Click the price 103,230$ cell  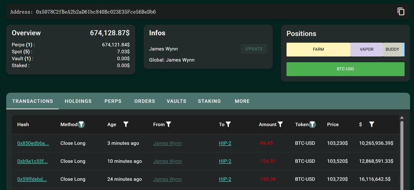pos(337,143)
